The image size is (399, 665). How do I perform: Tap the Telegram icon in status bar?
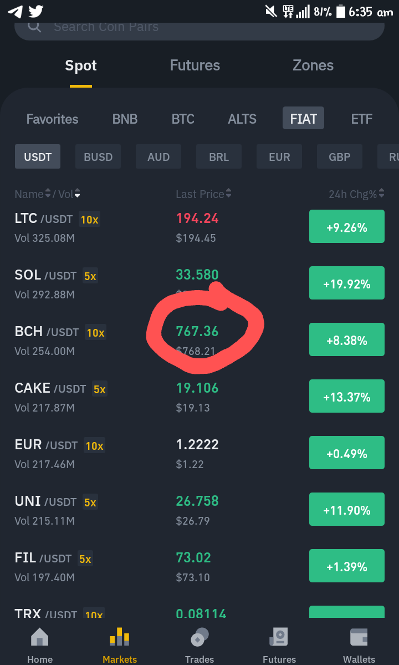click(15, 11)
